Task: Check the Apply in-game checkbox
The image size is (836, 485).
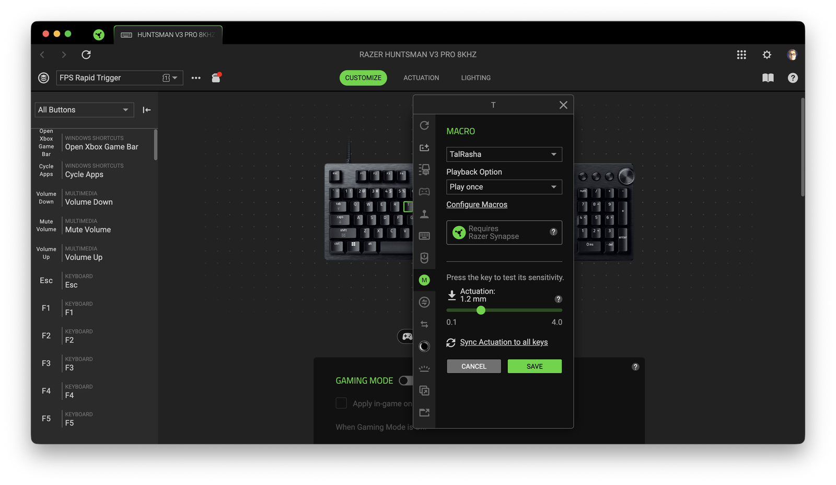Action: [341, 403]
